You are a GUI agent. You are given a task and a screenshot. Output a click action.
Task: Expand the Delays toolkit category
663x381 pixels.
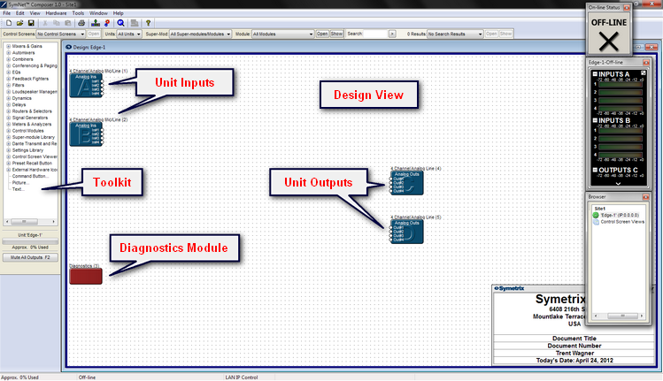(9, 105)
